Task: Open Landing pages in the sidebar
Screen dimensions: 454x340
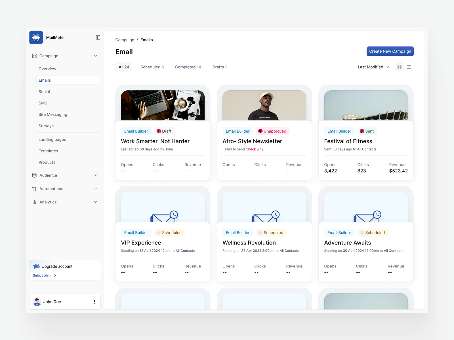Action: tap(52, 139)
